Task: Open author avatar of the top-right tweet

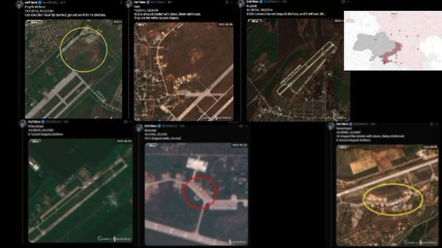Action: (x=241, y=3)
